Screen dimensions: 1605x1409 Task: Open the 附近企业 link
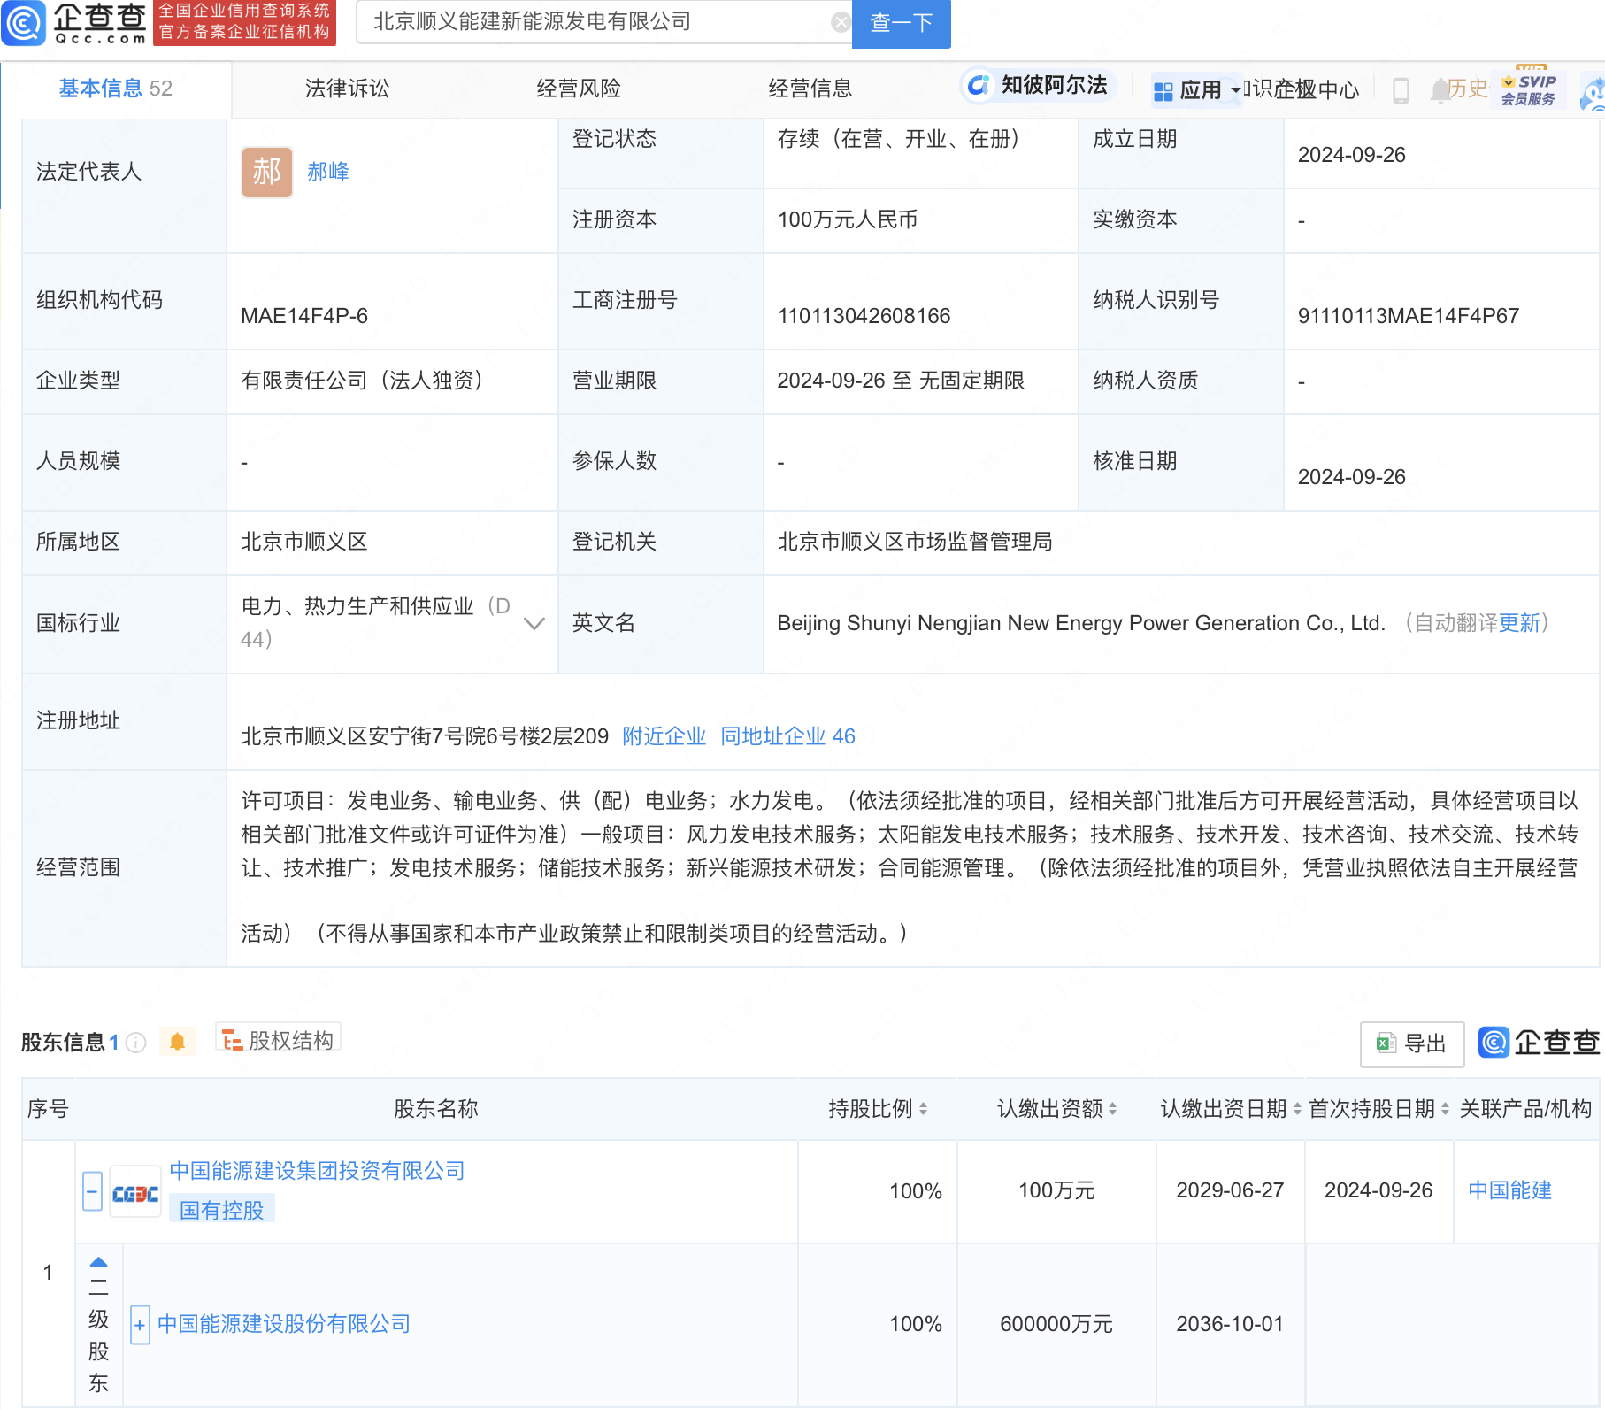pos(664,736)
